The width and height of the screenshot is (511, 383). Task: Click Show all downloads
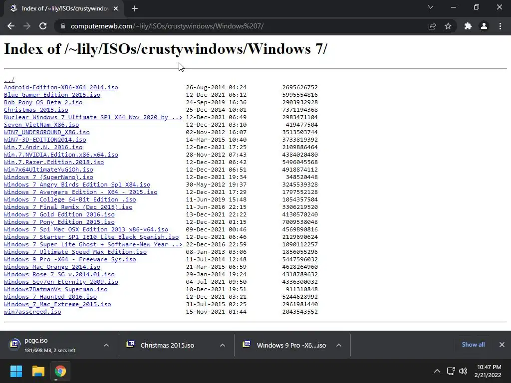pyautogui.click(x=473, y=345)
